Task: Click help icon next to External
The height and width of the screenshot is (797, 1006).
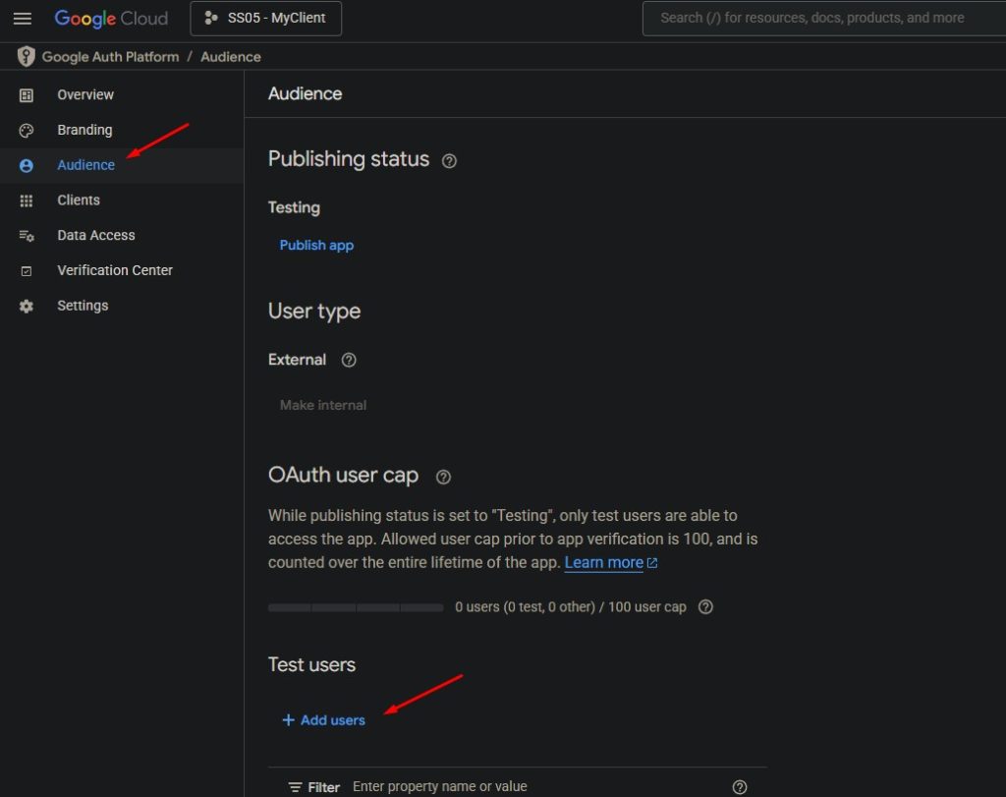Action: [x=349, y=361]
